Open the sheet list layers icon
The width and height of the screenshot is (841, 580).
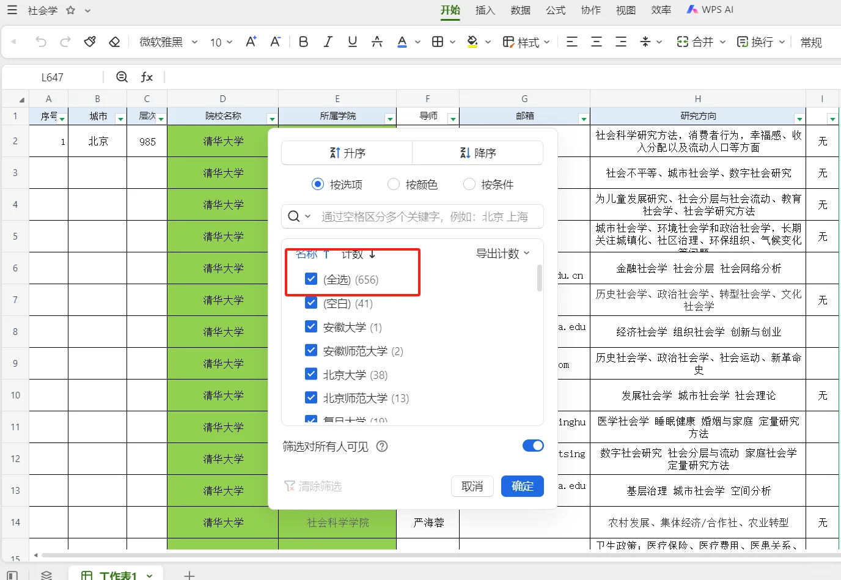tap(46, 575)
